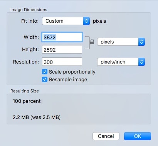Click the Resample image label text

coord(68,80)
